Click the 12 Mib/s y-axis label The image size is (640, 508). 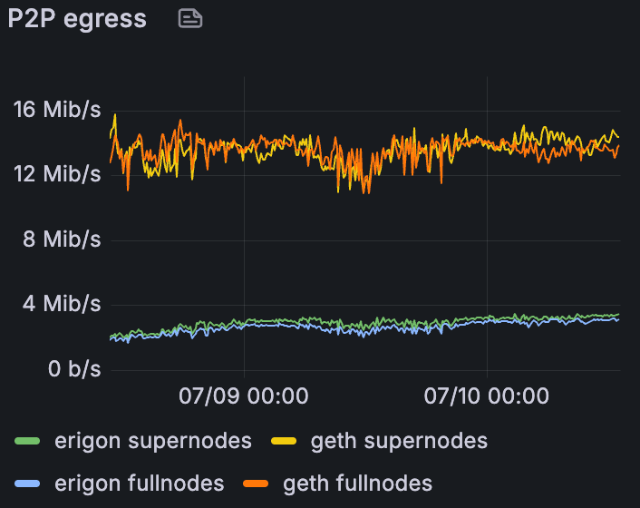pyautogui.click(x=56, y=174)
